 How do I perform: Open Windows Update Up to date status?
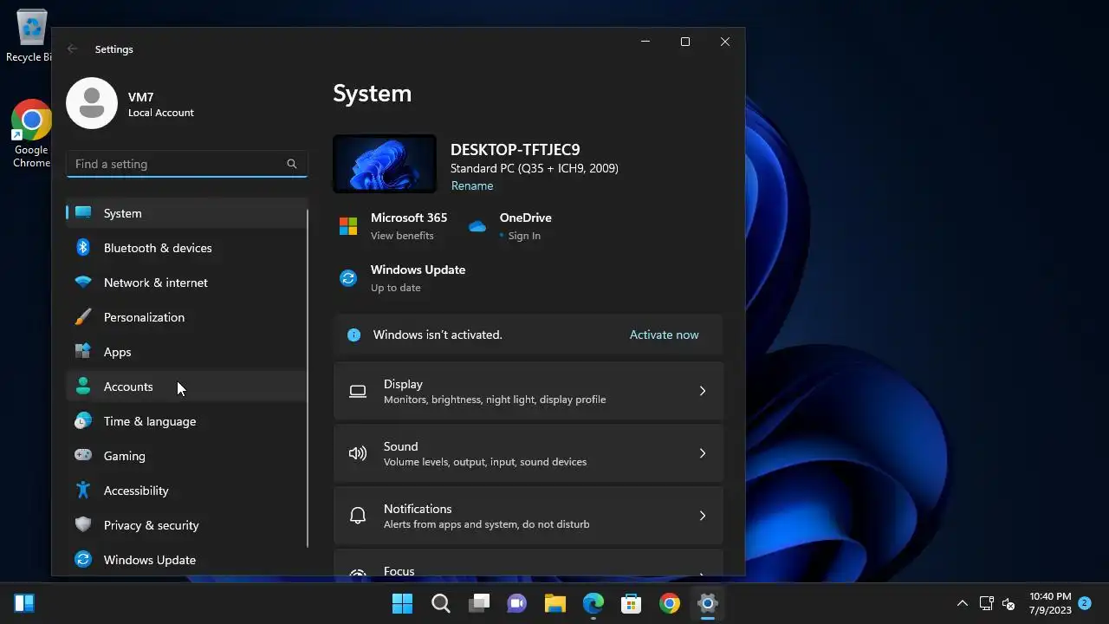[396, 288]
